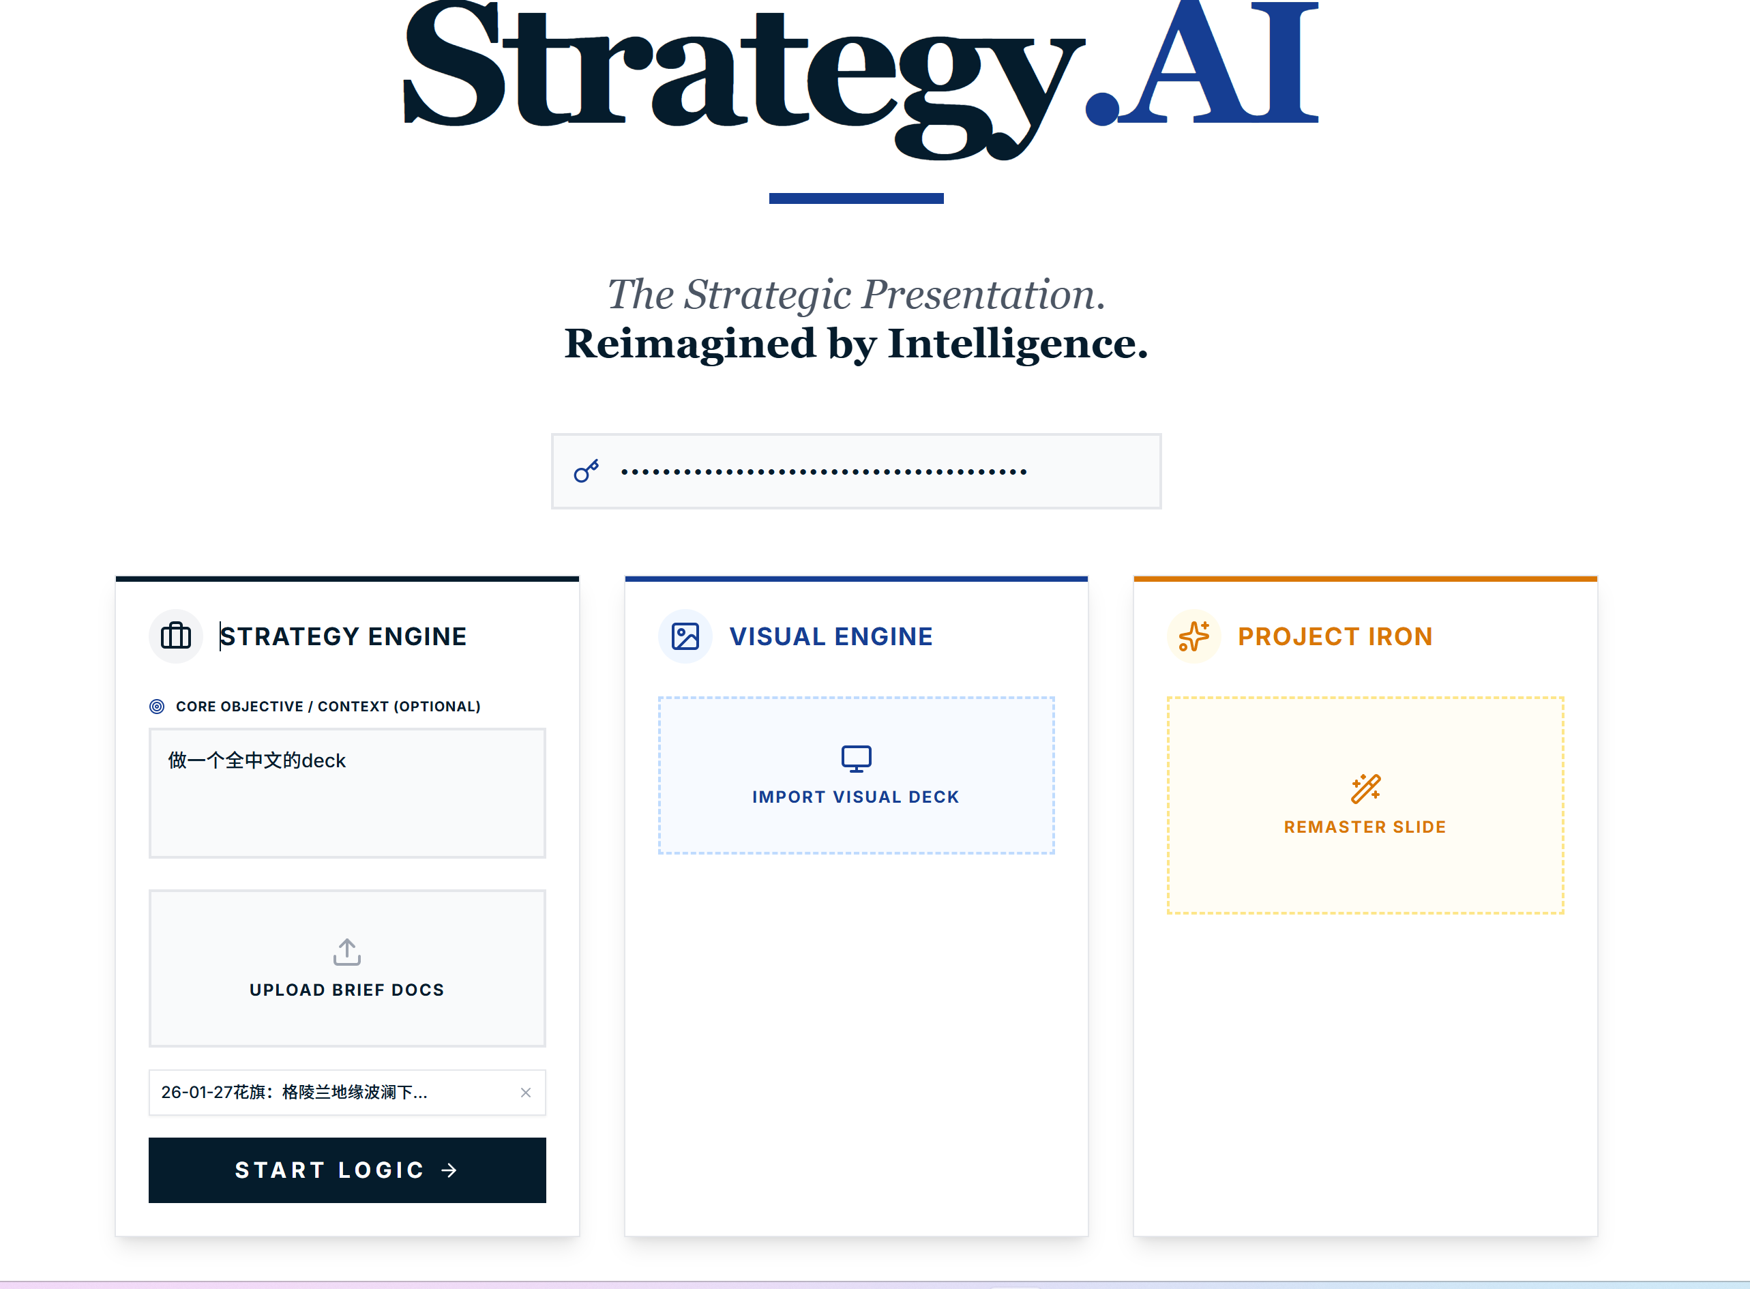This screenshot has height=1289, width=1750.
Task: Select the uploaded 26-01-27 file name
Action: pyautogui.click(x=295, y=1093)
